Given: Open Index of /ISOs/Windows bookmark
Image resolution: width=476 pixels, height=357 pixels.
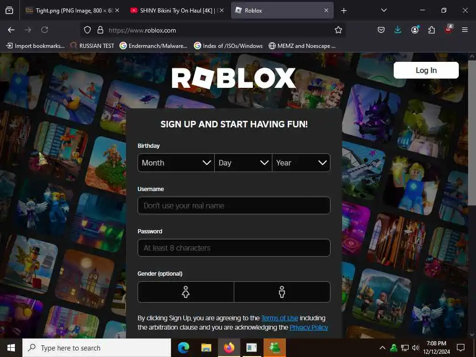Looking at the screenshot, I should pyautogui.click(x=228, y=46).
